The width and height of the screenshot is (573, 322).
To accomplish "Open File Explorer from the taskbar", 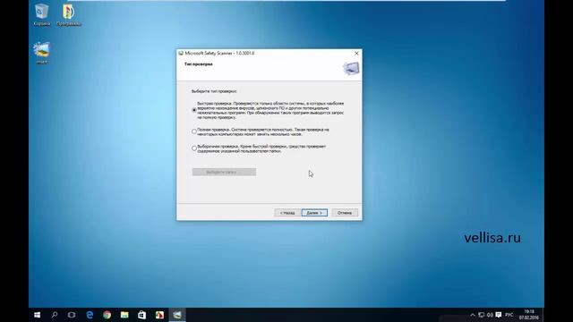I will tap(124, 315).
